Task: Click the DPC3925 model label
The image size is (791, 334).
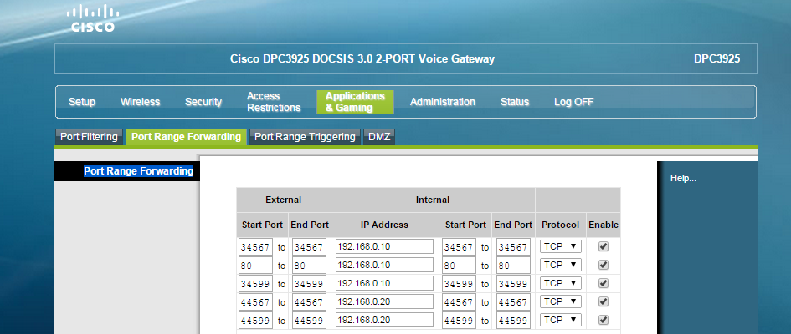Action: click(x=717, y=58)
